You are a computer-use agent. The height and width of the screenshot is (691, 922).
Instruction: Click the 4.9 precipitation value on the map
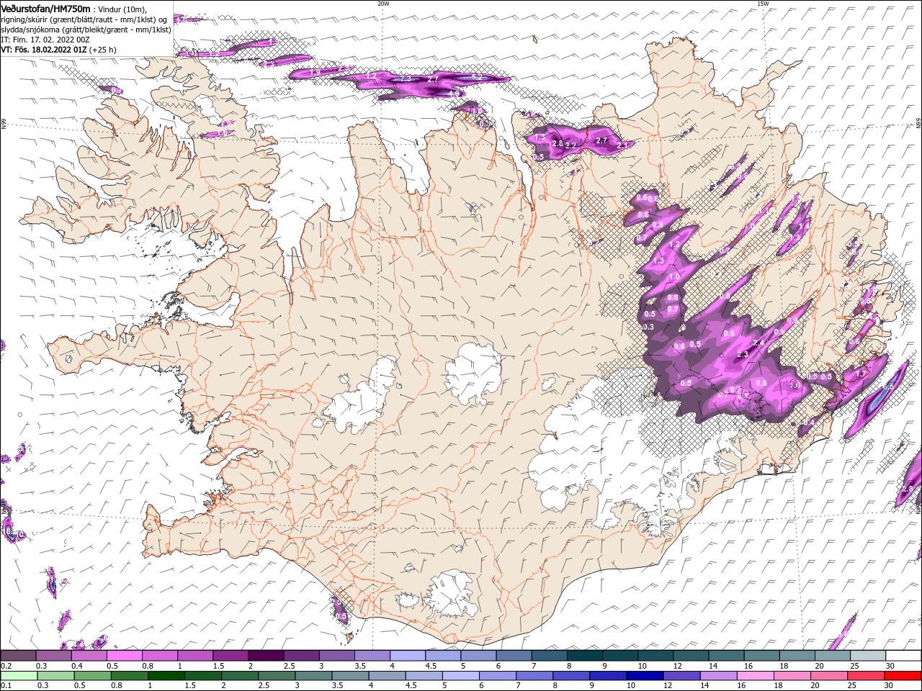[x=454, y=94]
